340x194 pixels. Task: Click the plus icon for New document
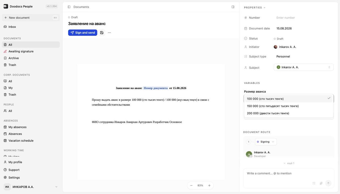click(x=5, y=18)
